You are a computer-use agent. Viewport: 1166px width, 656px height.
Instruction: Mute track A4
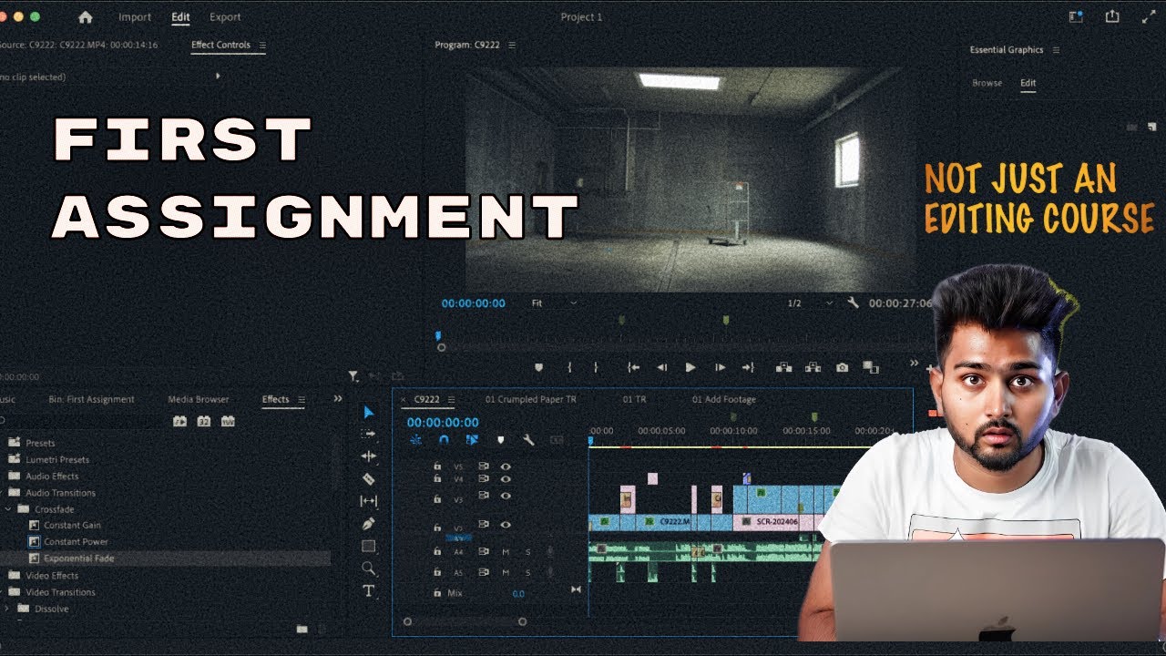pos(506,551)
